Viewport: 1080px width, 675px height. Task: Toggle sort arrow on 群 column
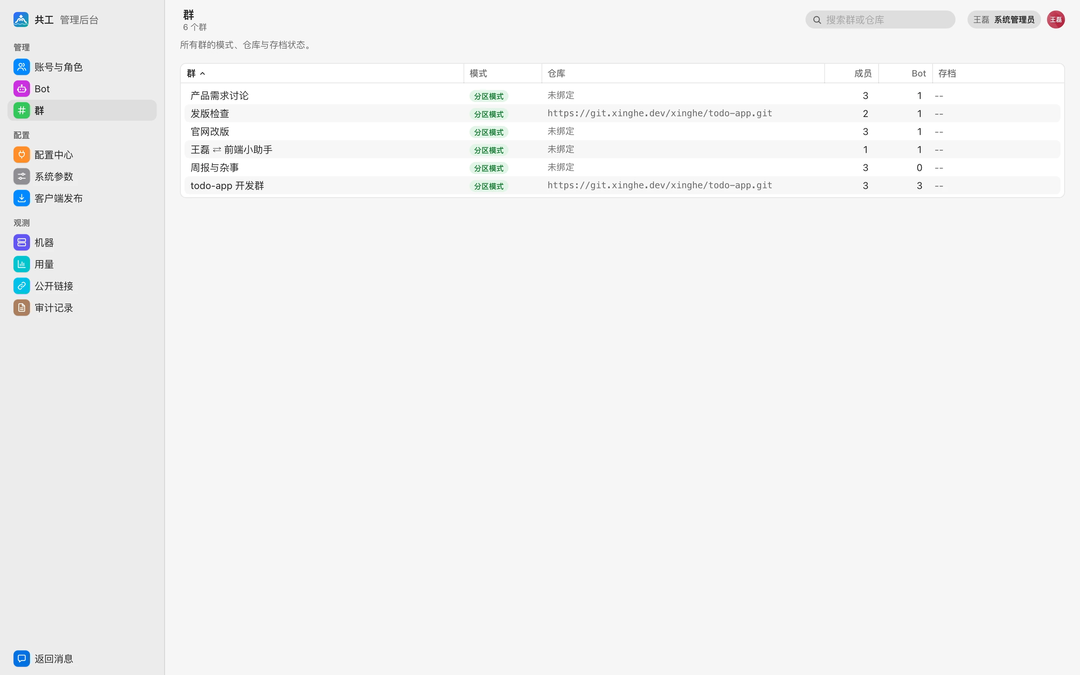202,73
